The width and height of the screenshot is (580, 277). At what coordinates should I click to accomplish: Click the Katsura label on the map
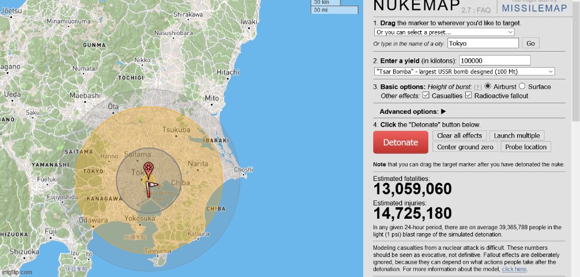point(199,234)
